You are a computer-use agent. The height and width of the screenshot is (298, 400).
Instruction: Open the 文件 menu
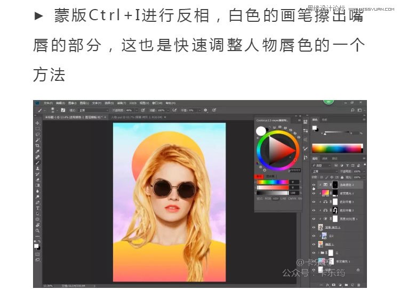48,103
